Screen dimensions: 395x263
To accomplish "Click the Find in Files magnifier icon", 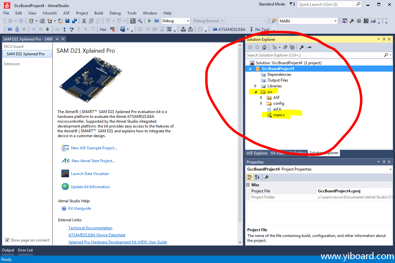I will click(140, 21).
